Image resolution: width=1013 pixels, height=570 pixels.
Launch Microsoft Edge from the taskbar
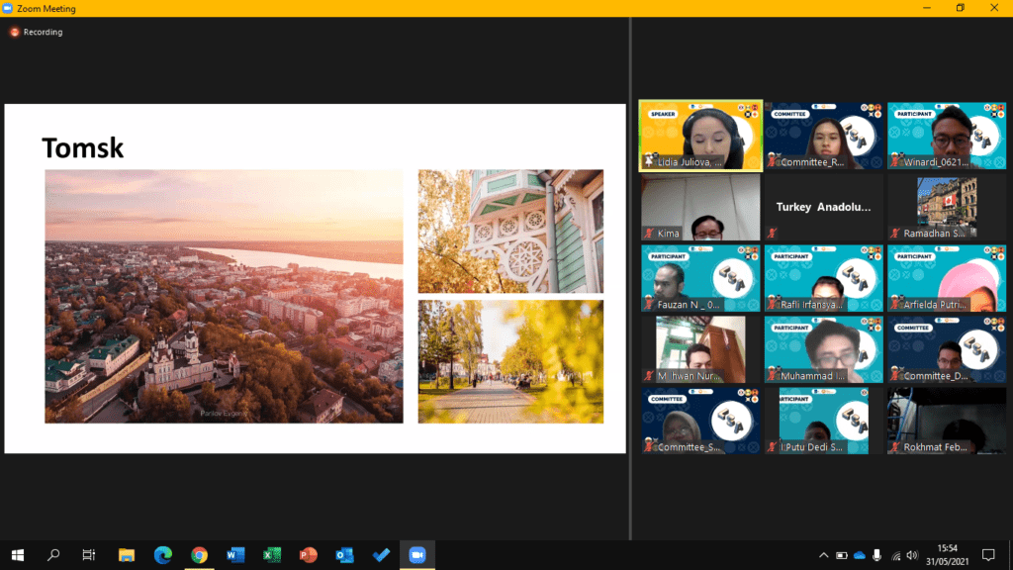point(162,555)
